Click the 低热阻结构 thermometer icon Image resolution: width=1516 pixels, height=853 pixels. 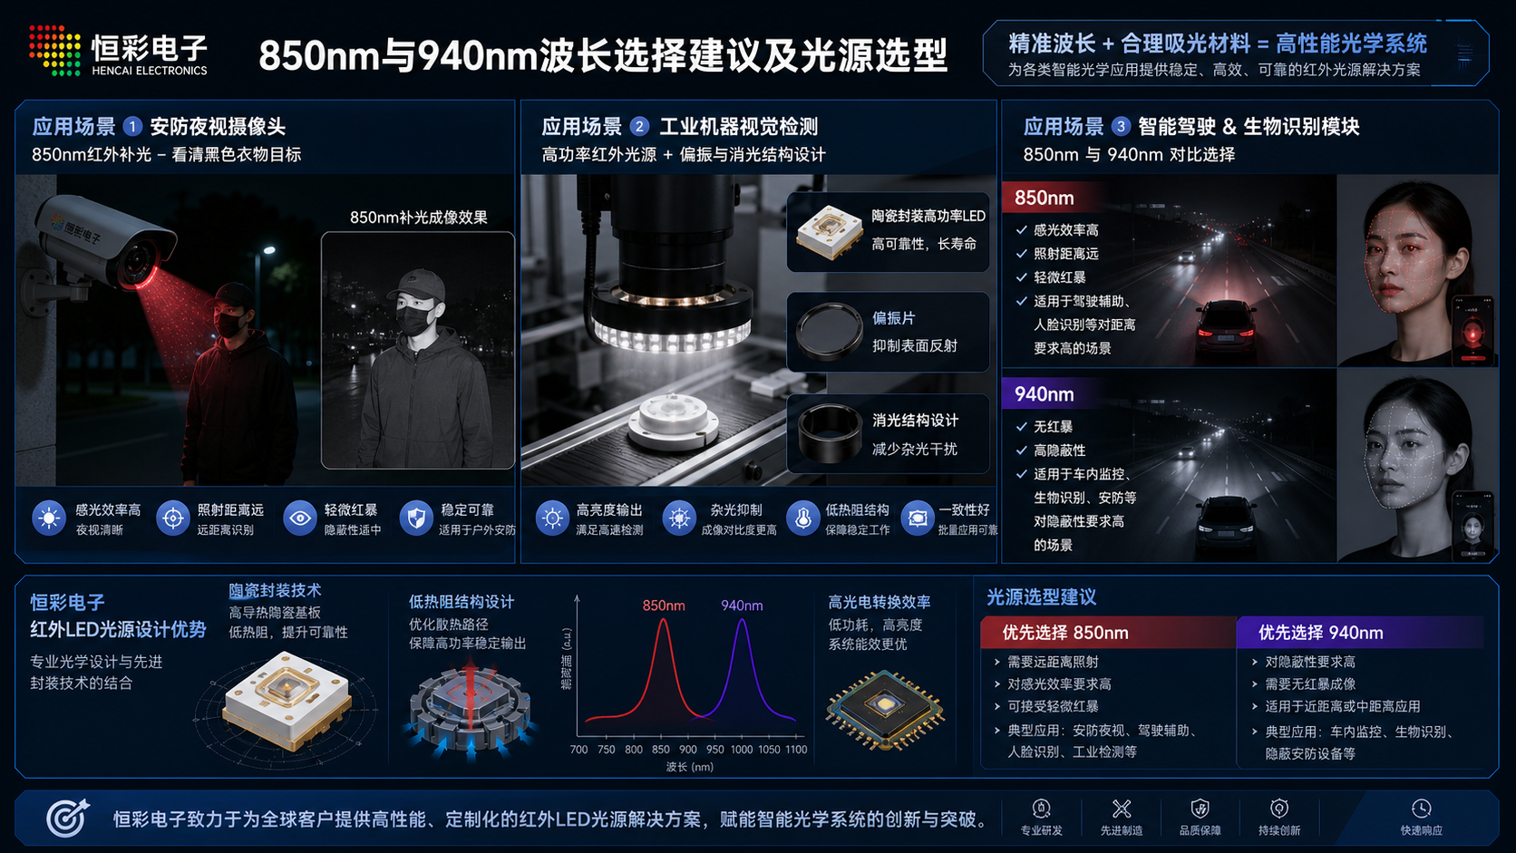click(x=802, y=519)
